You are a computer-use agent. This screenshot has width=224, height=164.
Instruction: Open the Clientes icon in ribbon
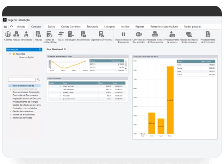8,35
